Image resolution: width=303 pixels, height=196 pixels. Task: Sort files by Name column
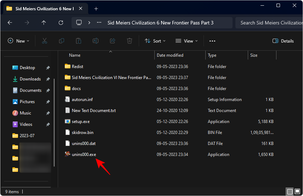coord(75,55)
